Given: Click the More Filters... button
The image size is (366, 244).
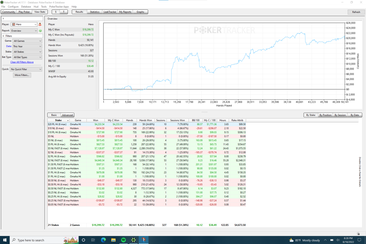Looking at the screenshot, I should click(x=22, y=75).
